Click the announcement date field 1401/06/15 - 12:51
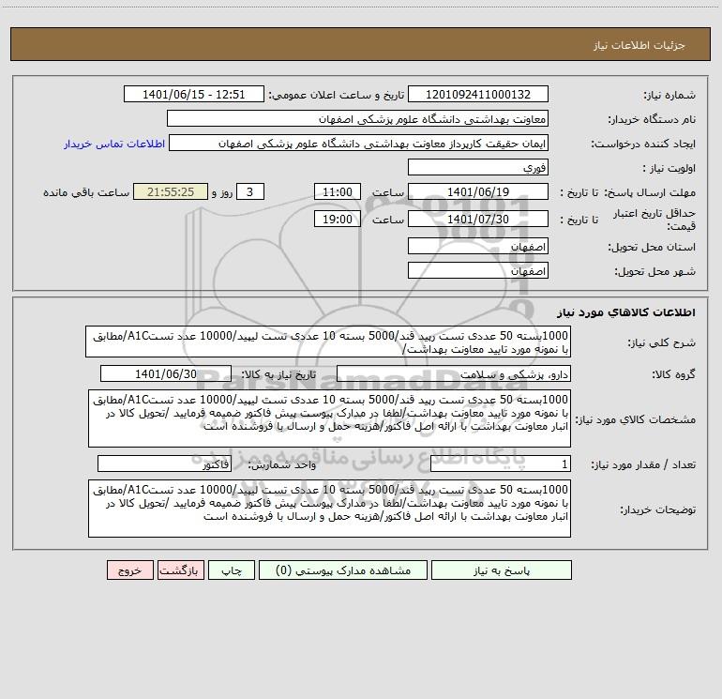Image resolution: width=722 pixels, height=699 pixels. point(194,95)
